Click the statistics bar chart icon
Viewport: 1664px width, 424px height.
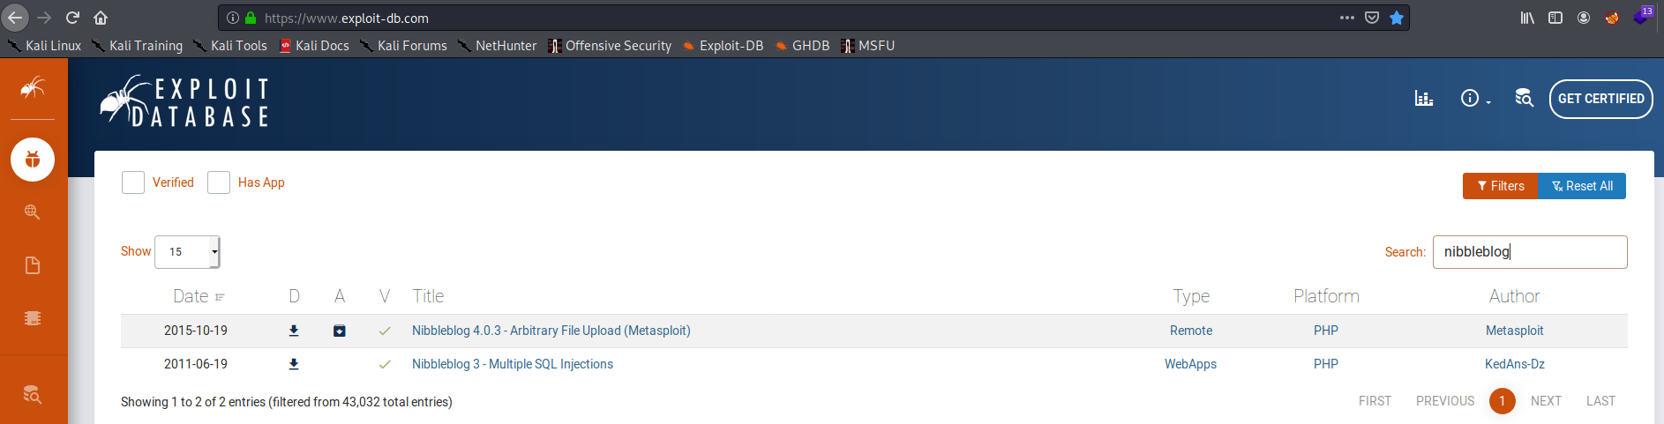tap(1423, 99)
